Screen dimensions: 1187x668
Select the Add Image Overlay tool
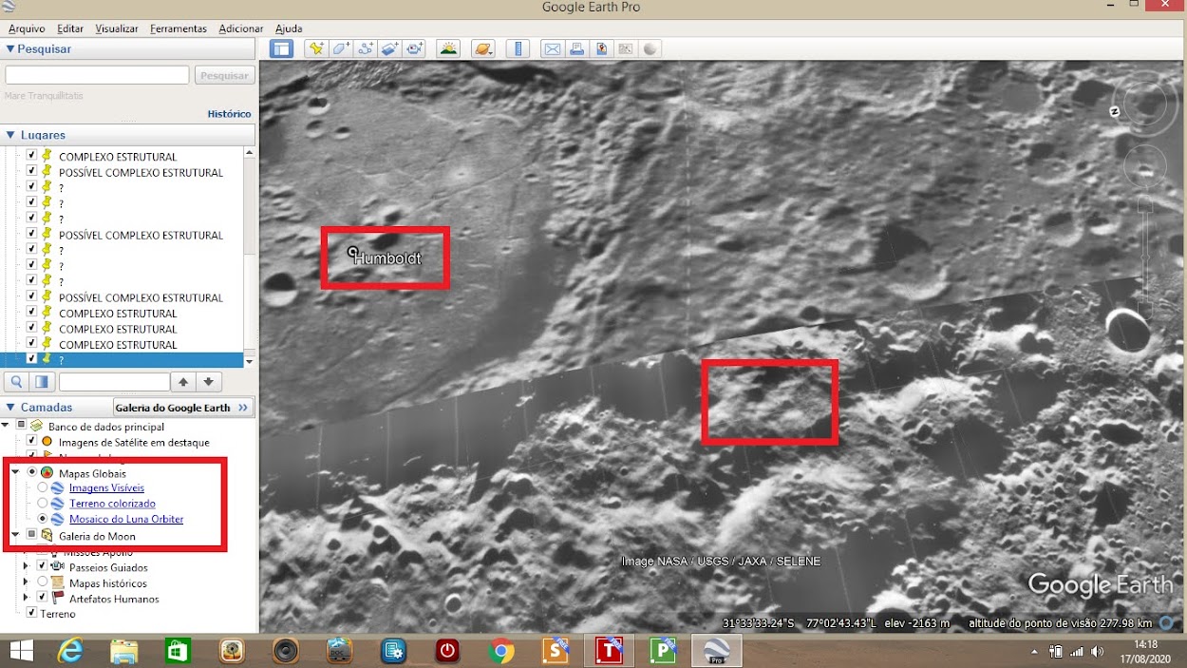point(390,48)
